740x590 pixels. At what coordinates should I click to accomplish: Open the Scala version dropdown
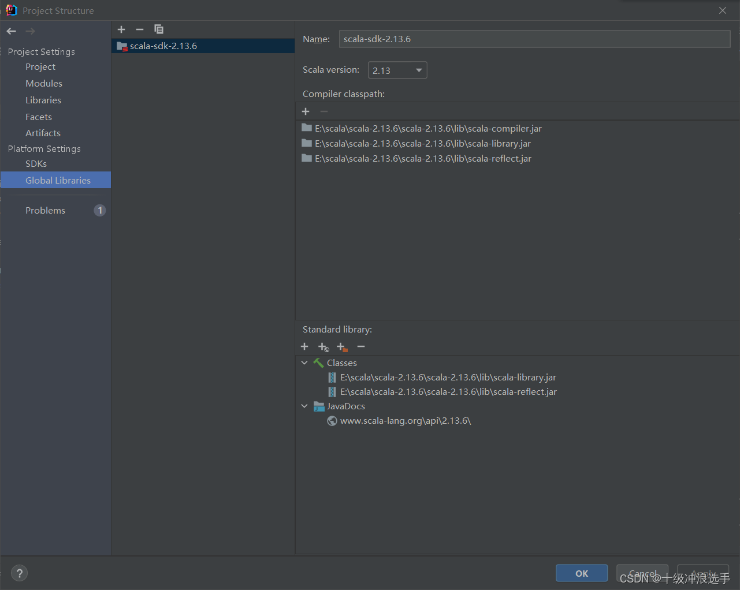click(x=397, y=70)
